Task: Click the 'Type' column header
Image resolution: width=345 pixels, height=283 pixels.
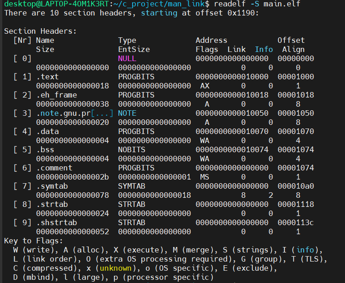Action: point(127,40)
